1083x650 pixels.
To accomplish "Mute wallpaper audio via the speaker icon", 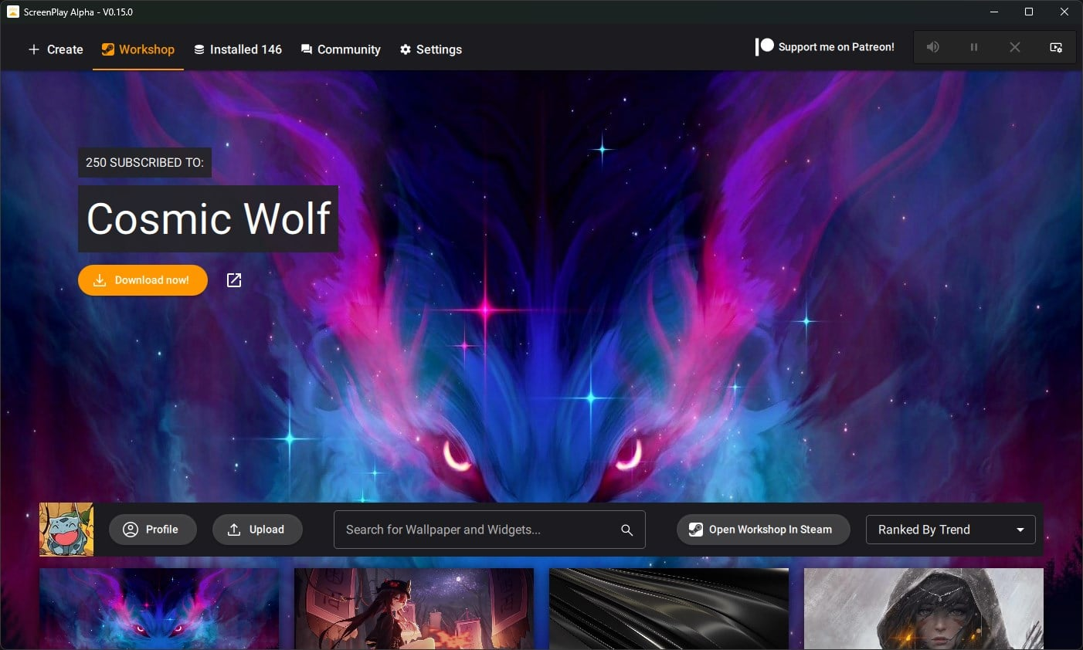I will click(933, 47).
